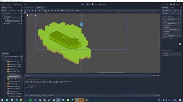
Task: Toggle split mode in FileSystem panel
Action: click(21, 56)
